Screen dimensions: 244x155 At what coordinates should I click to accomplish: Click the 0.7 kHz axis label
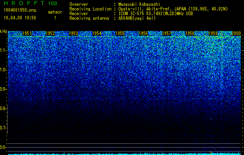(3, 128)
